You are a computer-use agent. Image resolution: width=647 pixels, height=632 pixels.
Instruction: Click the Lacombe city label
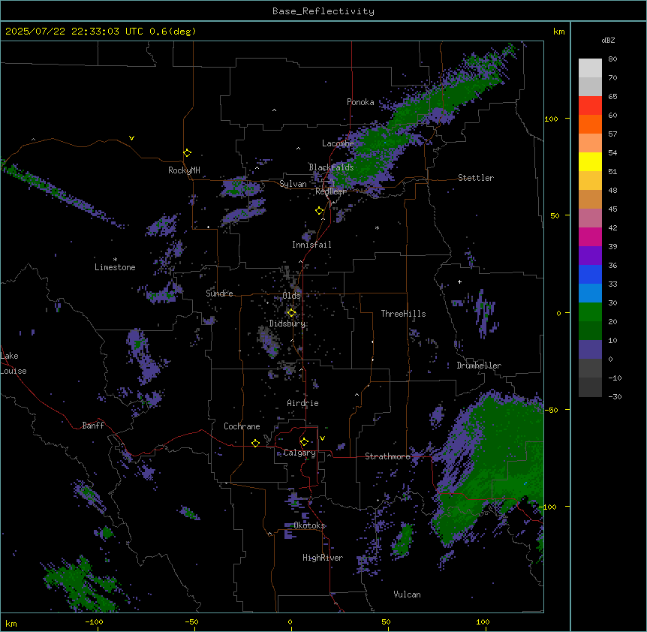[x=338, y=143]
